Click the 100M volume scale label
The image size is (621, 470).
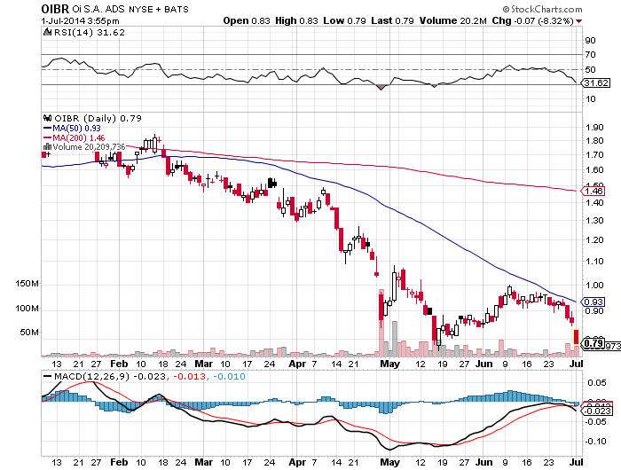click(27, 308)
